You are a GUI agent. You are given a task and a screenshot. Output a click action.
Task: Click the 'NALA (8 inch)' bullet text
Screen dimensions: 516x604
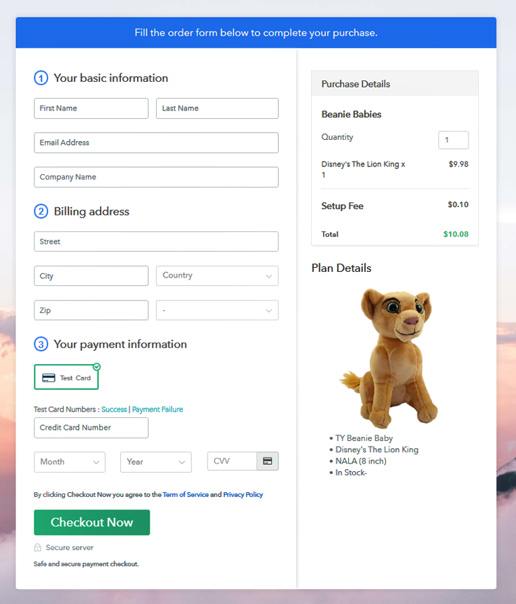(x=361, y=461)
